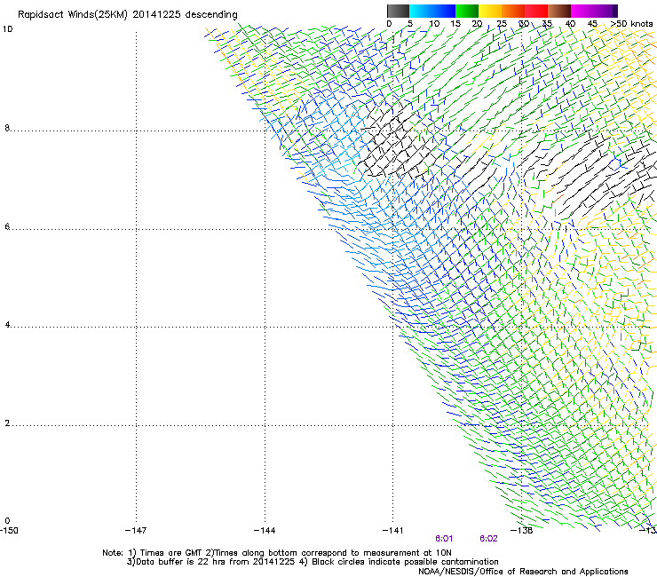Click the '15' legend tick label
This screenshot has width=657, height=577.
(455, 24)
